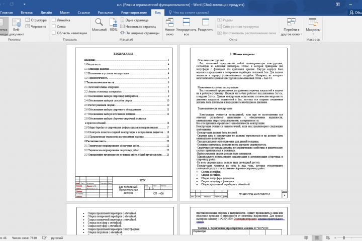
Task: Click 'Бак топливный Пояснительная записка' stamp cell
Action: coord(128,190)
